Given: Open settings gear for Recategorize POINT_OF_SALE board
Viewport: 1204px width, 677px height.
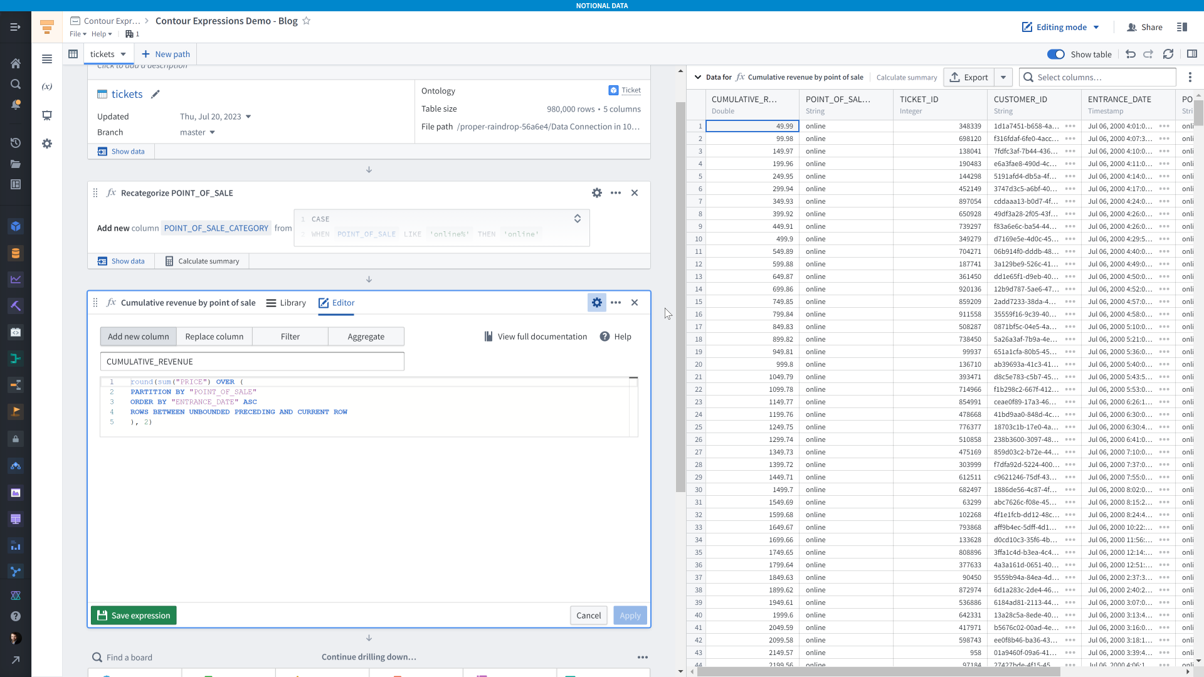Looking at the screenshot, I should tap(597, 193).
